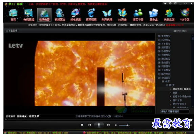The image size is (194, 134).
Task: Click the 00:27 / 132:25 time display
Action: tap(180, 31)
